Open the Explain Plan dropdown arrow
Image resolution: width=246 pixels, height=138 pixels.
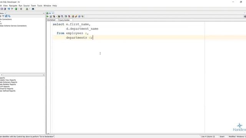[x=57, y=16]
